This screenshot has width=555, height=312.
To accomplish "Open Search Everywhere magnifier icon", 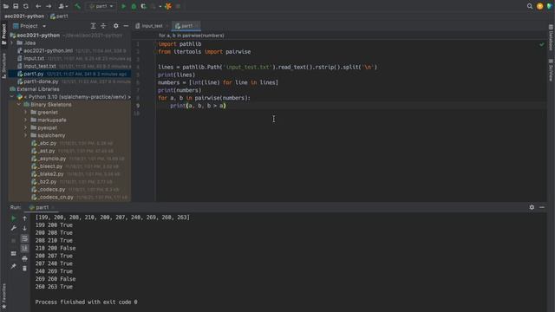I will (x=530, y=6).
